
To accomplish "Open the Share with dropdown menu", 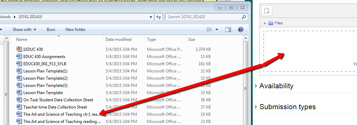I will click(24, 30).
